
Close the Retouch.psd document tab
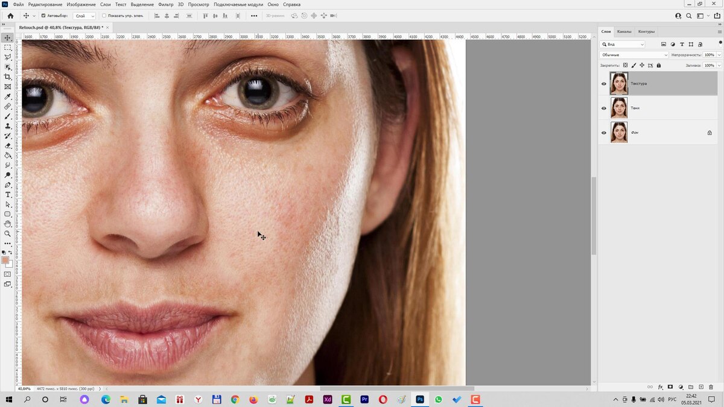pos(108,27)
